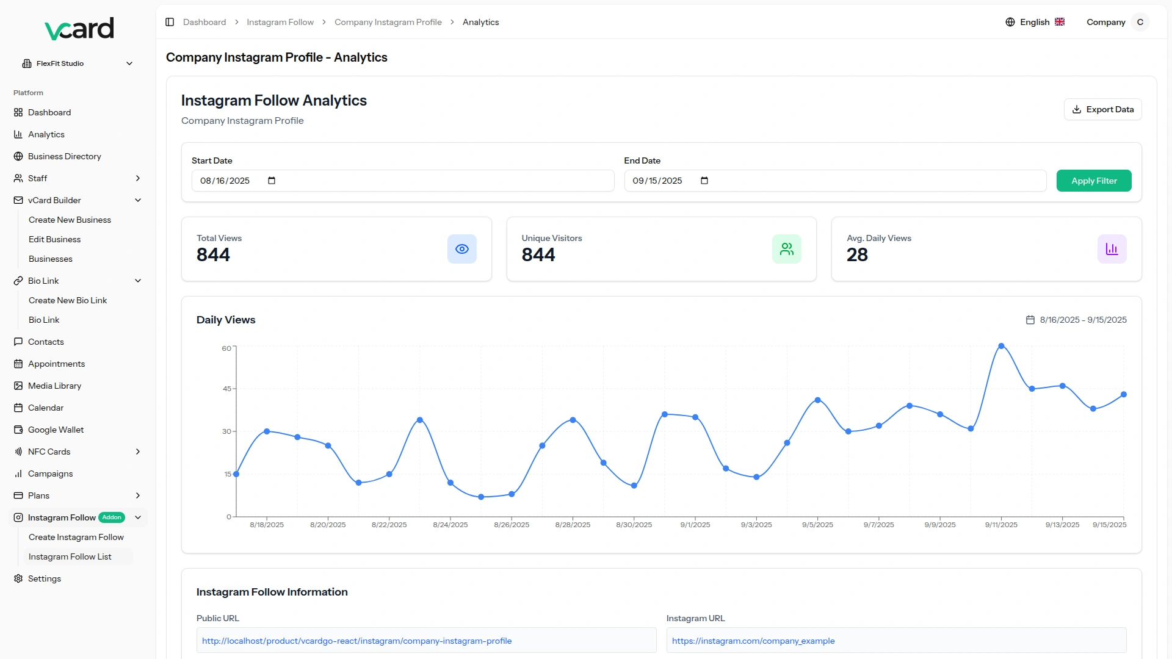Screen dimensions: 1172x659
Task: Click the user avatar C
Action: 1140,22
